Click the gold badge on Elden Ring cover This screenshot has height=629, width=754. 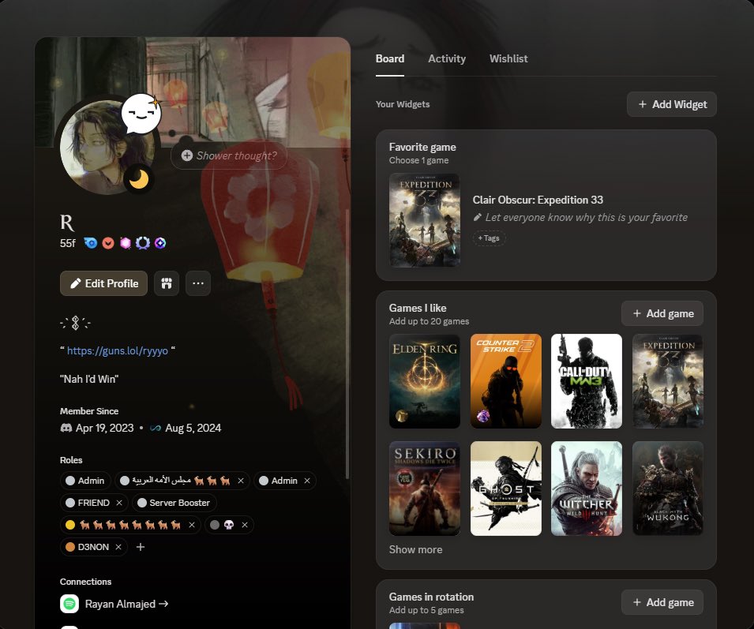pos(402,416)
